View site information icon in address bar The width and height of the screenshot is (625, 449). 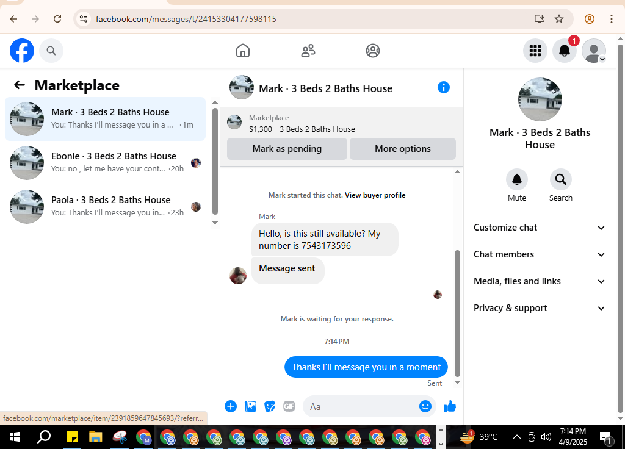click(x=83, y=19)
